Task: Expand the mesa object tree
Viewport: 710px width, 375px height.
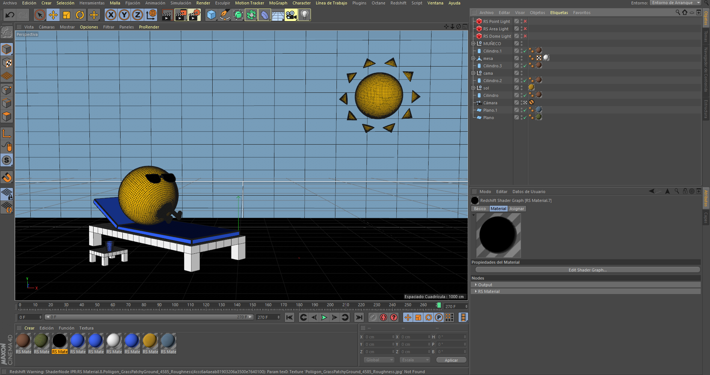Action: (473, 58)
